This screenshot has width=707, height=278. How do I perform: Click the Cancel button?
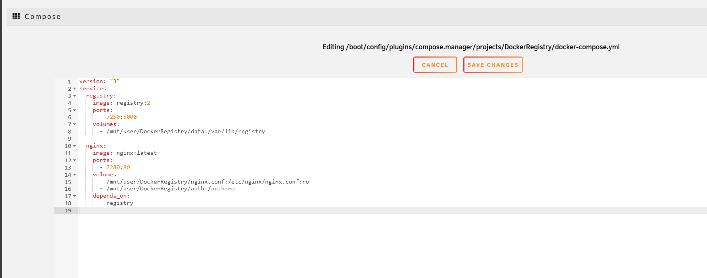tap(435, 65)
